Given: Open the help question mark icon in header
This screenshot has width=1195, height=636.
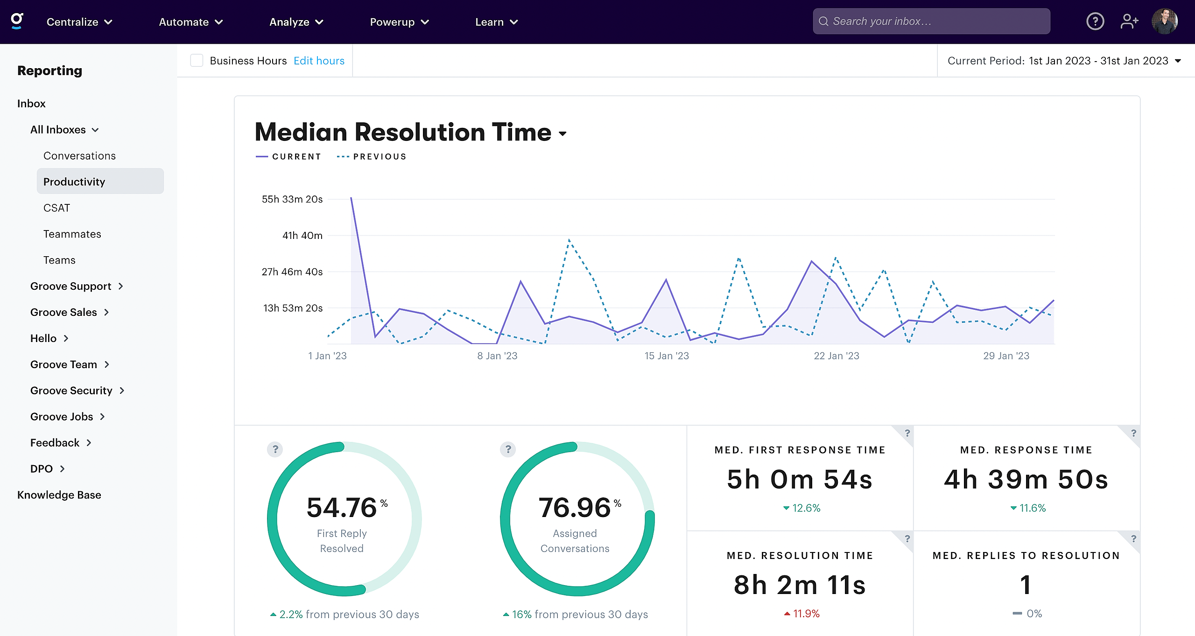Looking at the screenshot, I should (1095, 21).
